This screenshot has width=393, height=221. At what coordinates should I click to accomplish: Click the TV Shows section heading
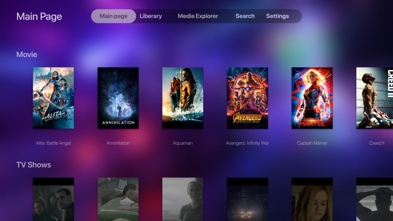(34, 165)
